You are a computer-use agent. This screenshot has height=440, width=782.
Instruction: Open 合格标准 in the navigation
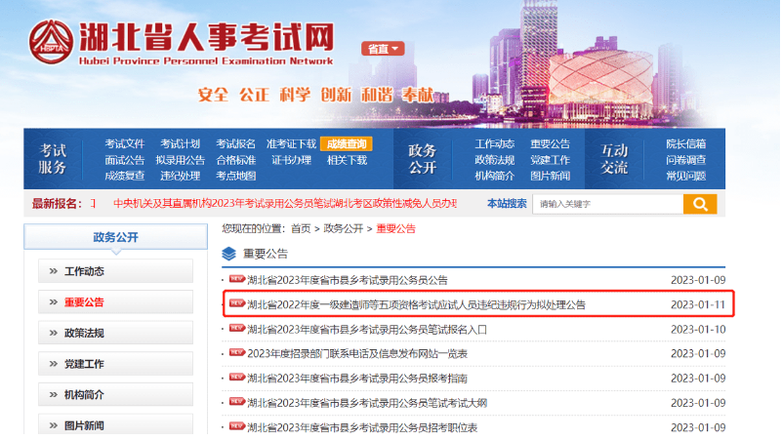(236, 160)
